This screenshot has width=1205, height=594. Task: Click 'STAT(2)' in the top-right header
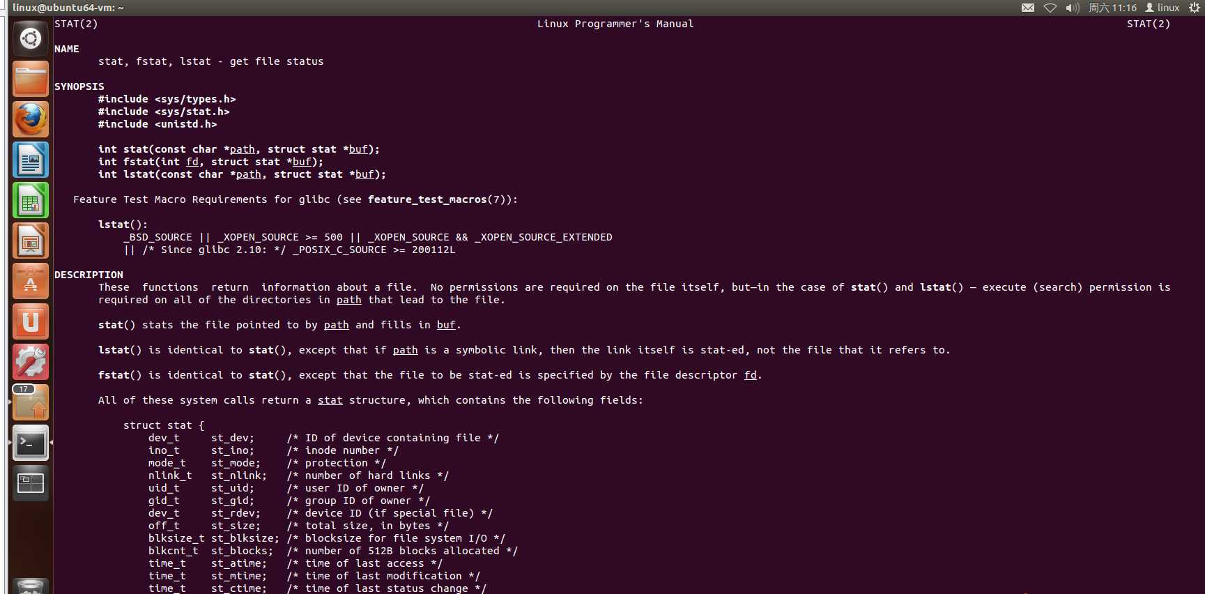[1149, 24]
